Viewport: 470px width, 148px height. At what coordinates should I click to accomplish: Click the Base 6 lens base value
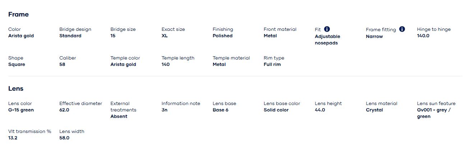coord(220,110)
